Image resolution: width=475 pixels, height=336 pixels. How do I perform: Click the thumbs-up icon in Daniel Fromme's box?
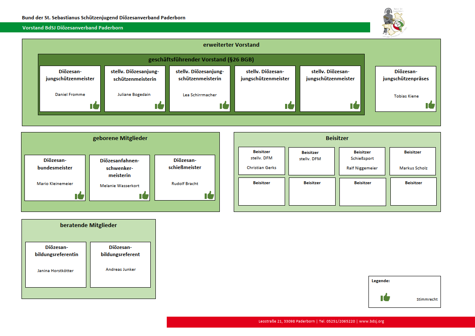coord(95,105)
